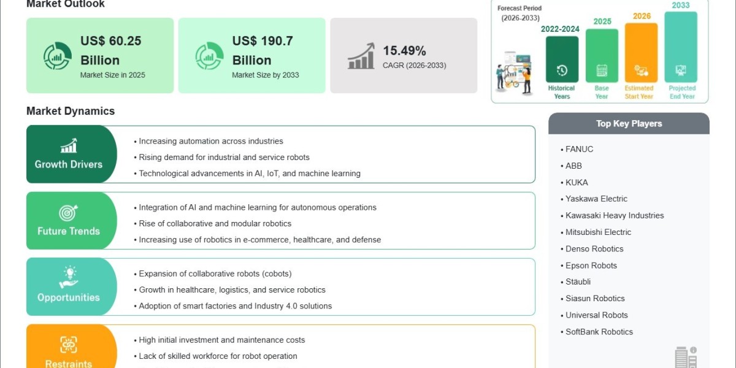This screenshot has width=736, height=368.
Task: Select 'Expansion of collaborative robots (cobots)' bullet
Action: click(215, 274)
